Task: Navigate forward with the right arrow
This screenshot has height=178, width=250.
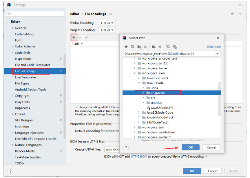Action: [239, 14]
